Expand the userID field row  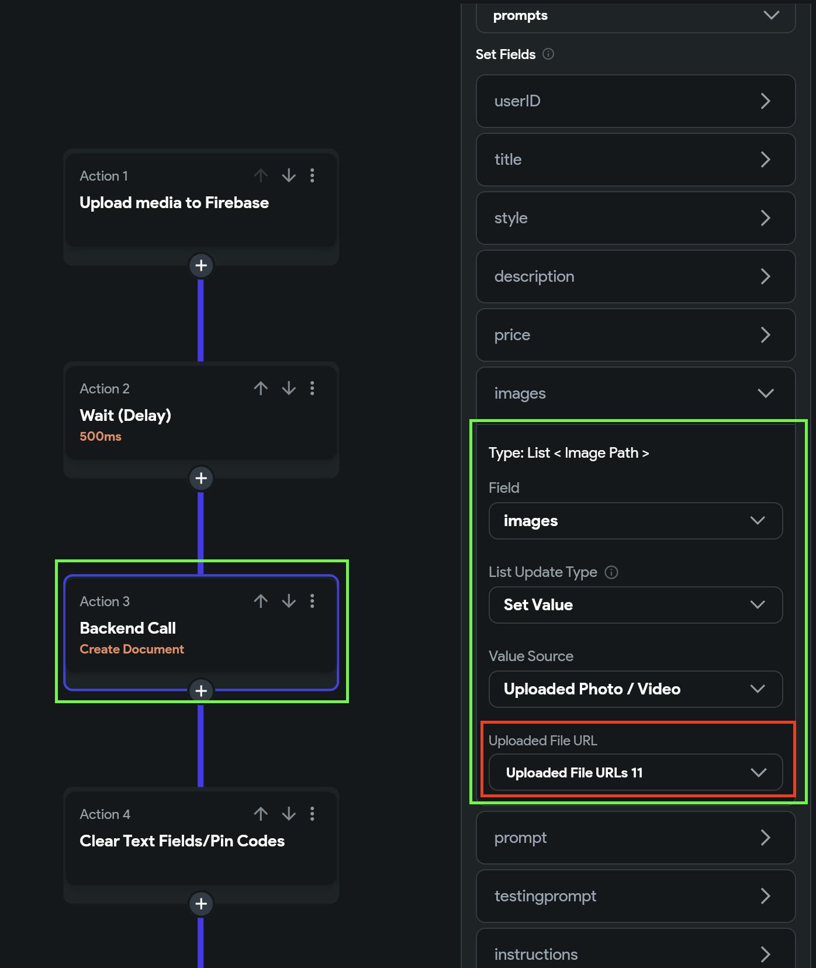click(x=635, y=101)
